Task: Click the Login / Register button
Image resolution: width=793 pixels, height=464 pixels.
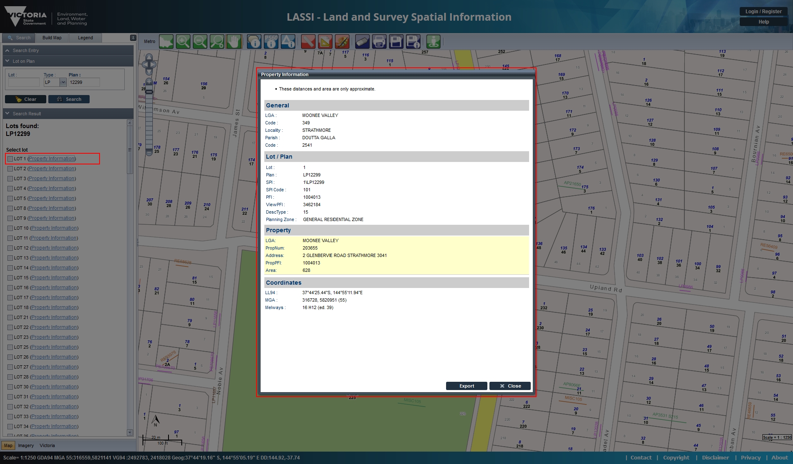Action: click(x=763, y=12)
